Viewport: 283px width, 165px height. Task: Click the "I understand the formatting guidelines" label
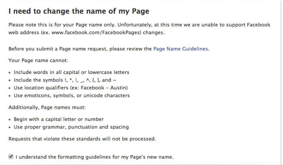coord(94,157)
